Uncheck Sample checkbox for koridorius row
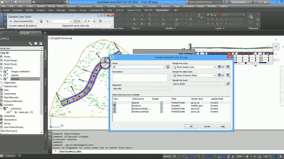 coord(162,106)
